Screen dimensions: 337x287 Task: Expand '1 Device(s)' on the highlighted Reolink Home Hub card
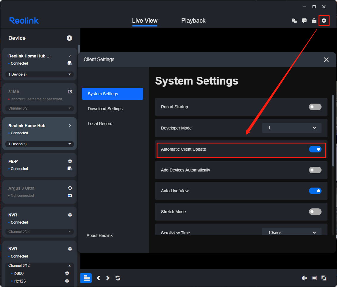coord(40,144)
